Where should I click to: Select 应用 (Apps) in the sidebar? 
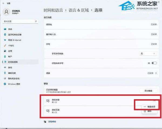point(10,51)
